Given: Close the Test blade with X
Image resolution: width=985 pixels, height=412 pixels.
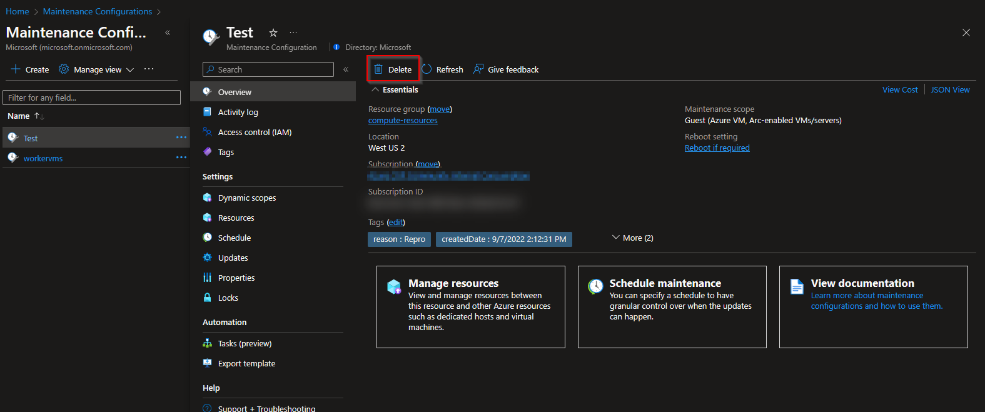Looking at the screenshot, I should pos(966,33).
